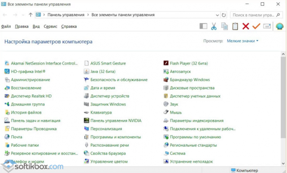Click the HD-графика Intel icon
This screenshot has width=287, height=173.
(7, 72)
